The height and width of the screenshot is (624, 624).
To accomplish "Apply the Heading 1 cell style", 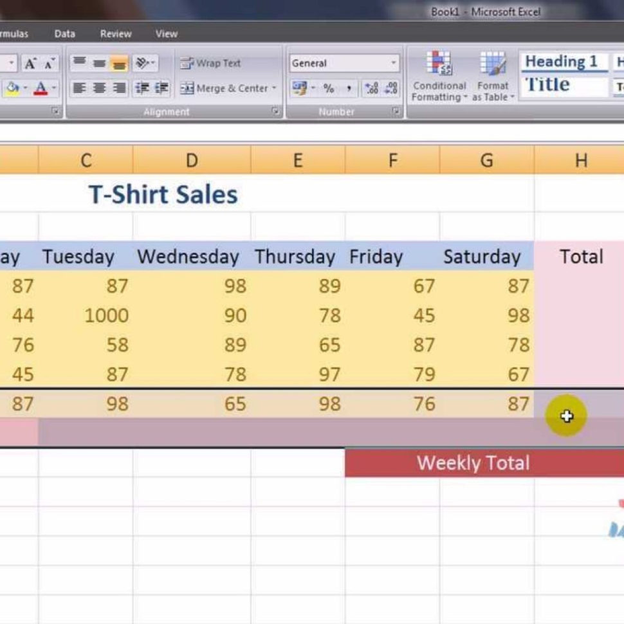I will (x=563, y=61).
